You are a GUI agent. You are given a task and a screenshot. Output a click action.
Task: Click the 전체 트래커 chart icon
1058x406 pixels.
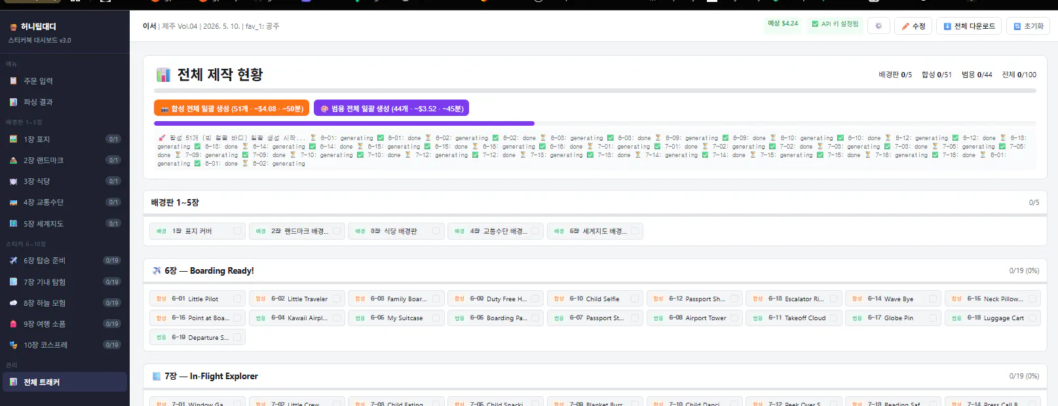[x=13, y=382]
